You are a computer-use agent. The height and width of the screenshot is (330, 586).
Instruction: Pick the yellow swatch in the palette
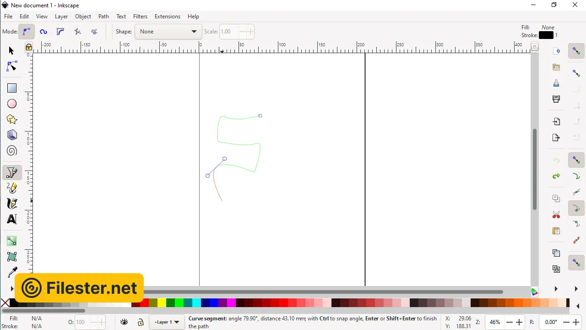(162, 303)
